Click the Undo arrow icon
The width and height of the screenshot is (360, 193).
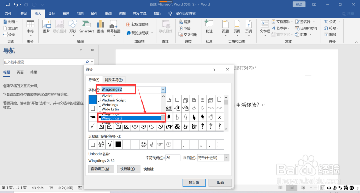click(15, 5)
